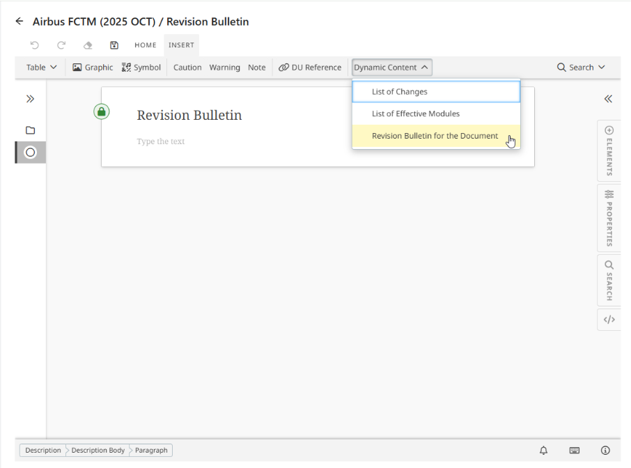The width and height of the screenshot is (631, 468).
Task: Collapse right panel with double chevron
Action: [608, 99]
